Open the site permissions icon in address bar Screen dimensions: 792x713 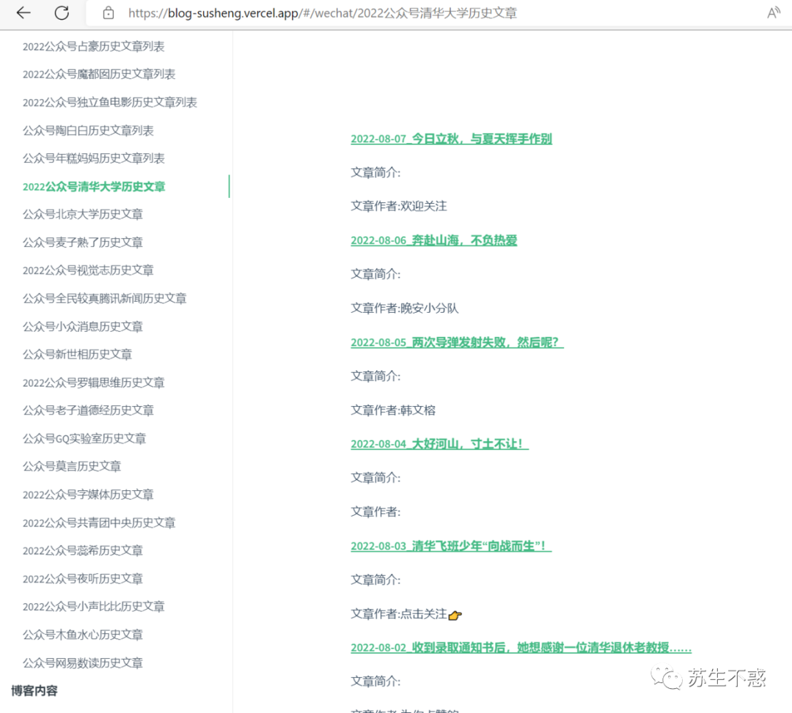(109, 13)
